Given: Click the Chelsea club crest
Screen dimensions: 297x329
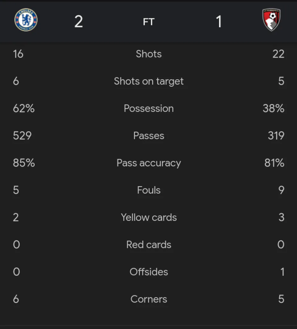Looking at the screenshot, I should point(26,20).
